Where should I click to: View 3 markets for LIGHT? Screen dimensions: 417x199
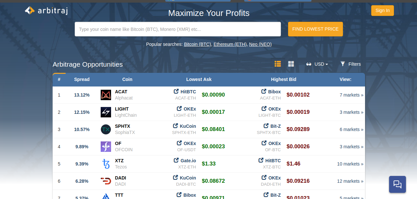coord(351,112)
